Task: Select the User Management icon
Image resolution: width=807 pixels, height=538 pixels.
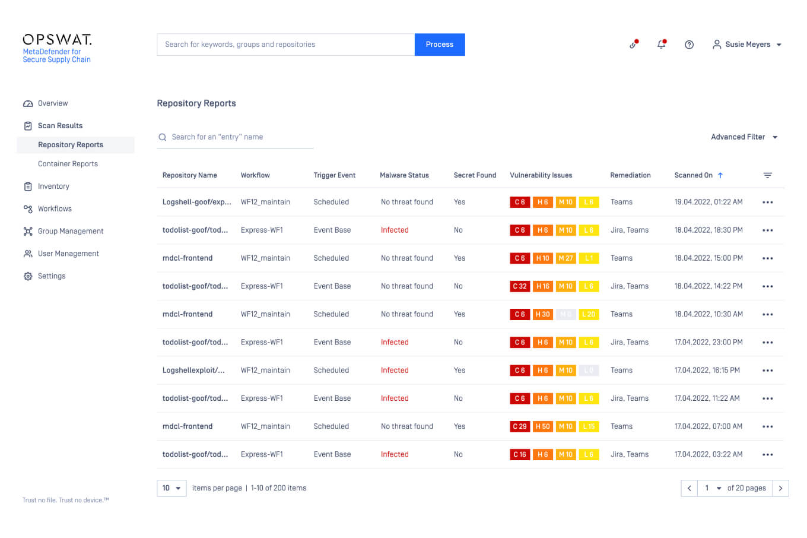Action: [x=28, y=254]
